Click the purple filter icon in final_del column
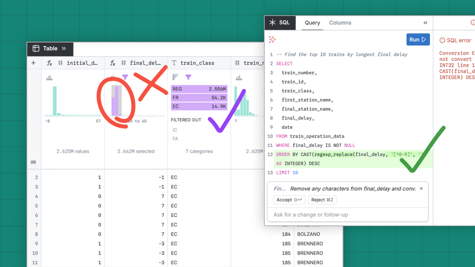Viewport: 475px width, 267px height. point(125,77)
